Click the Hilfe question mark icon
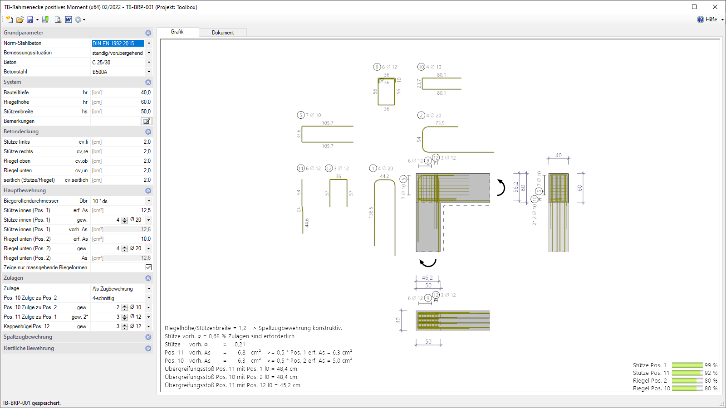 701,19
